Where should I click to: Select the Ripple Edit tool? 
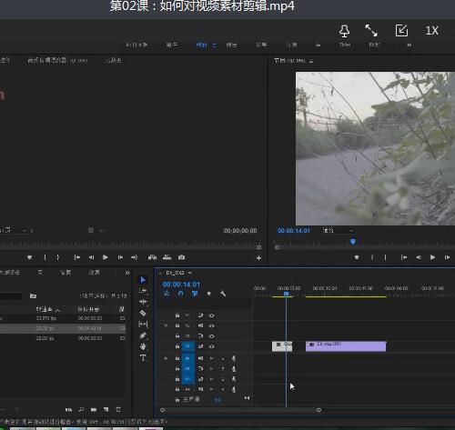[x=143, y=302]
